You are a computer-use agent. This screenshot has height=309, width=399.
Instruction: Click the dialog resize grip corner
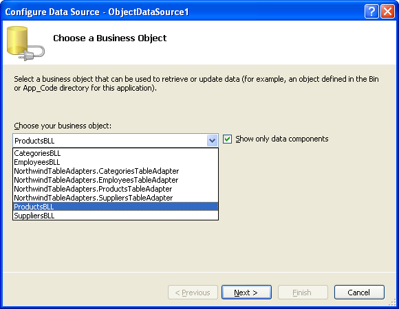(392, 302)
